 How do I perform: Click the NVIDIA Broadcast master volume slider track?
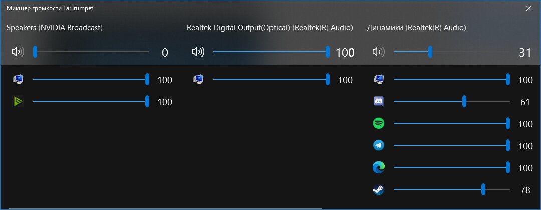pyautogui.click(x=91, y=52)
